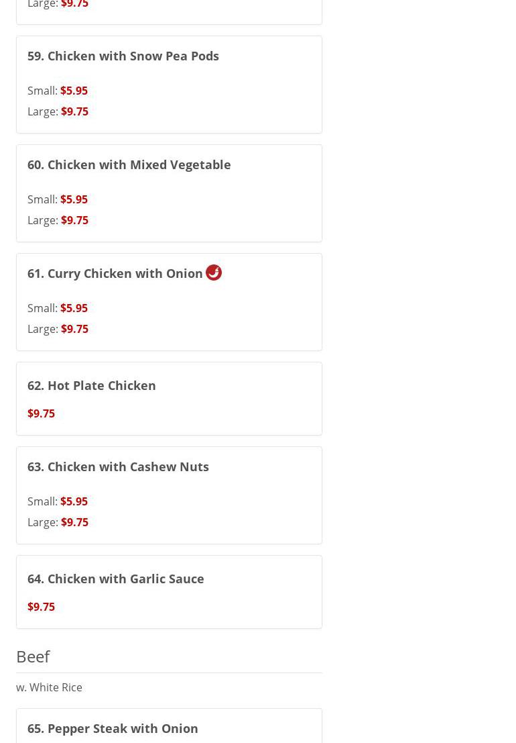Pick small price of Snow Pea Pods chicken
The width and height of the screenshot is (516, 743).
pyautogui.click(x=74, y=91)
